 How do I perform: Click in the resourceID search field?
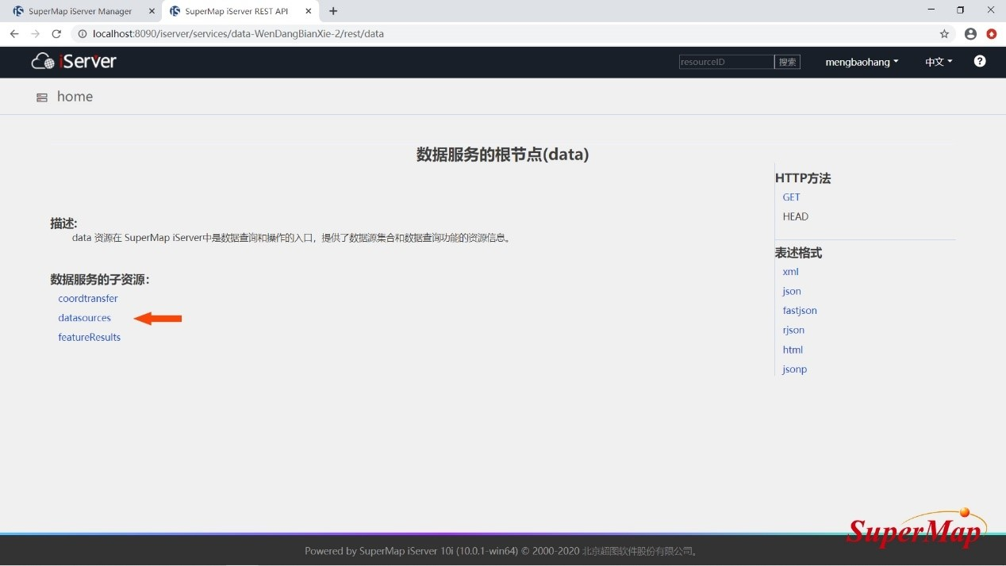click(726, 62)
